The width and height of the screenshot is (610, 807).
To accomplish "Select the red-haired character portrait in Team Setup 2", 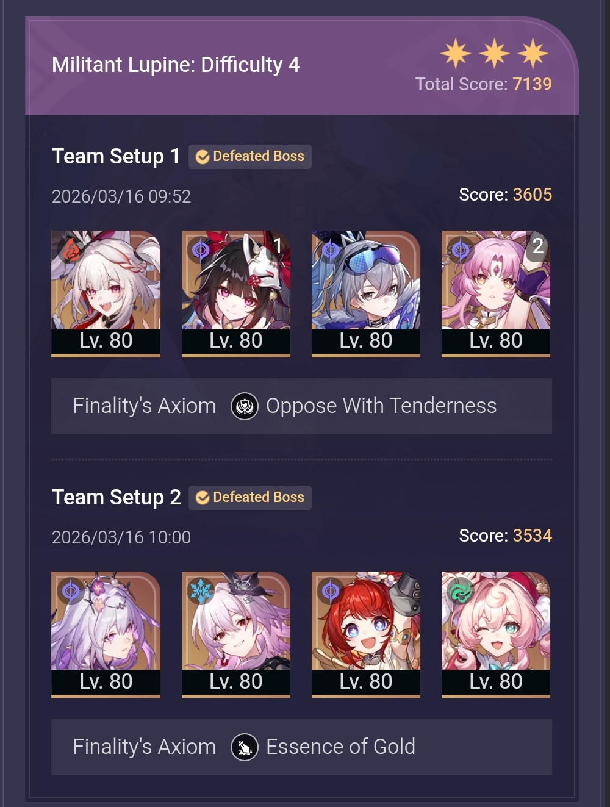I will coord(366,634).
